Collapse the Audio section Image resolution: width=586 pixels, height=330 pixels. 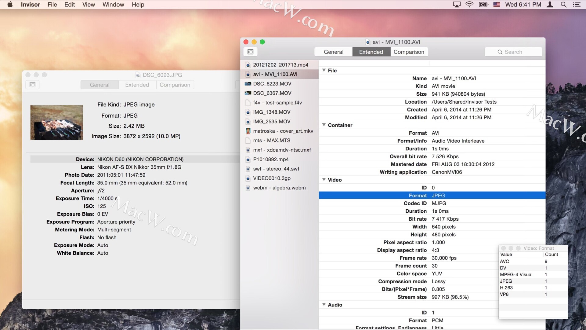[324, 305]
